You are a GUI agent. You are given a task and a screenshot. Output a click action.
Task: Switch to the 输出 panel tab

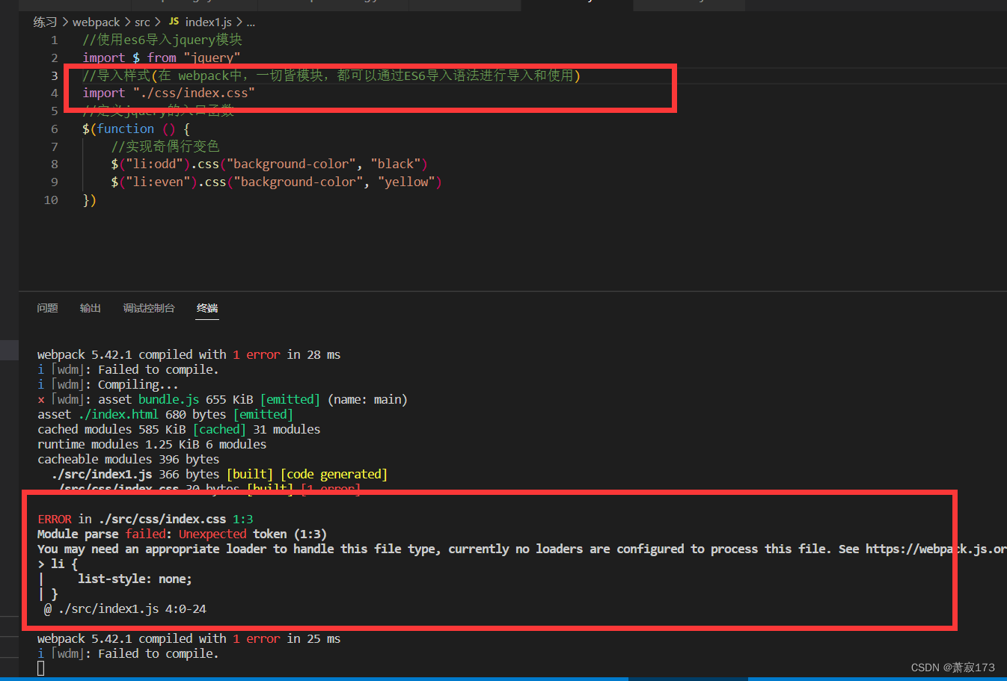point(91,308)
